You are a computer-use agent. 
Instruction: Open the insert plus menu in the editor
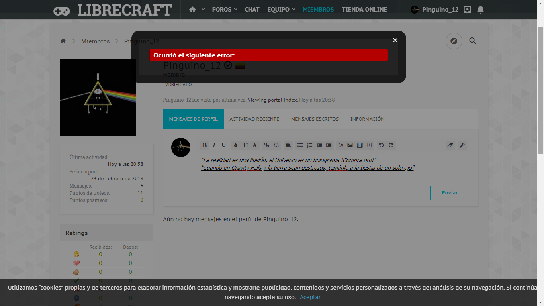[x=369, y=145]
